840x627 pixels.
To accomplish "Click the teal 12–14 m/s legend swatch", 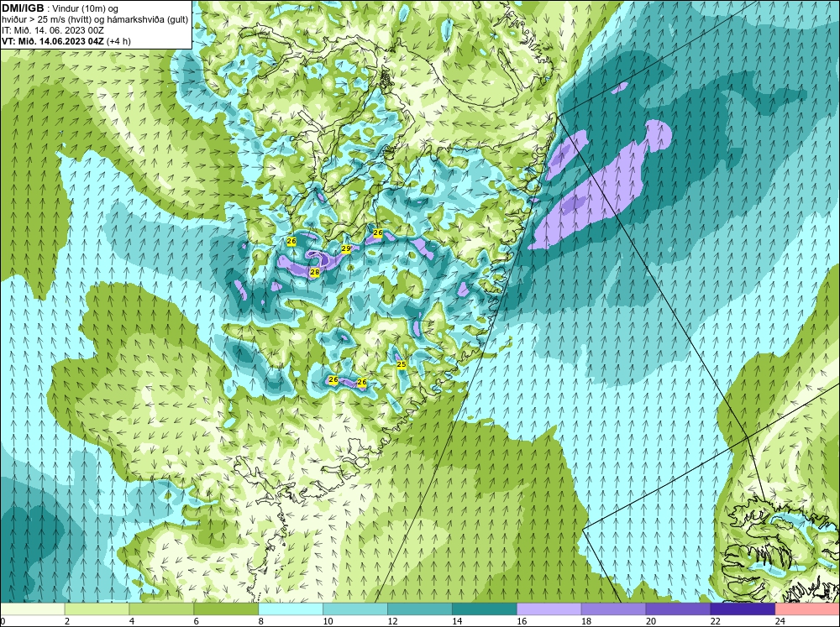I will [420, 609].
